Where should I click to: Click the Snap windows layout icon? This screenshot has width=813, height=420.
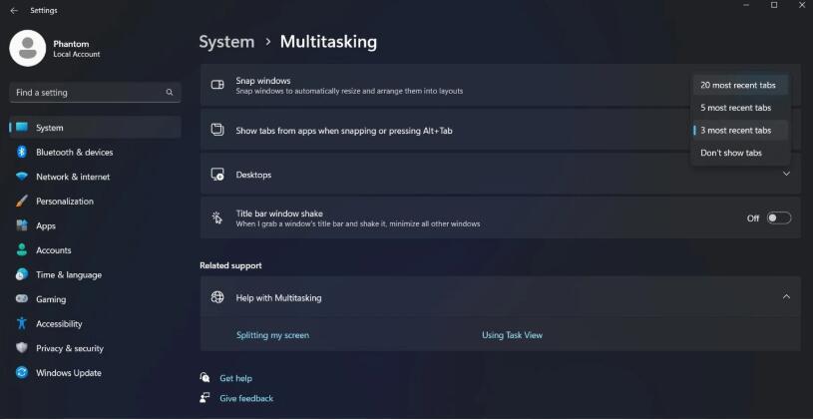pyautogui.click(x=217, y=85)
